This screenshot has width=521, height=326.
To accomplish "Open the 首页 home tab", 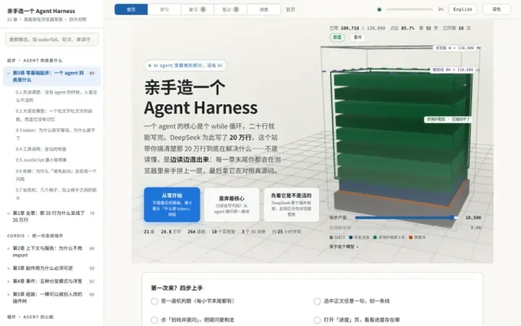I will point(131,9).
